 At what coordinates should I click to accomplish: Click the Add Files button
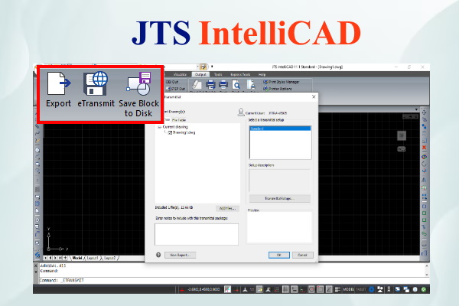point(227,209)
